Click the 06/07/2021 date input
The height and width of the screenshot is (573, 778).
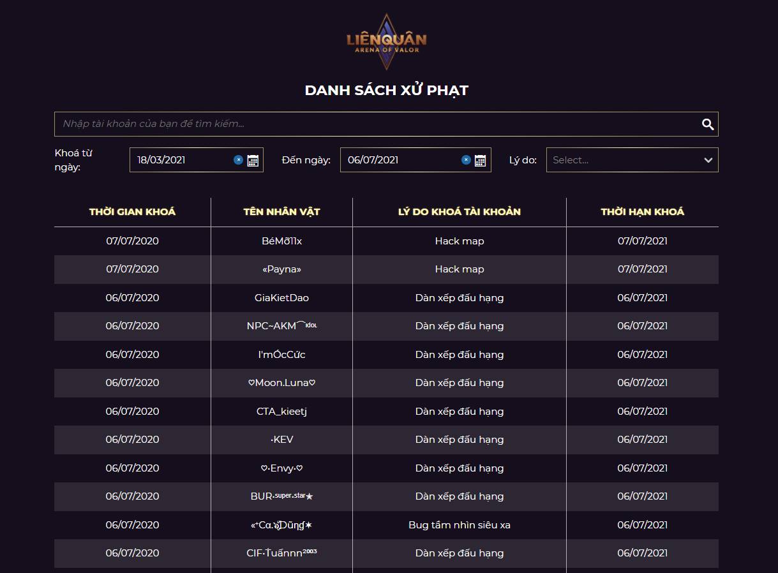pyautogui.click(x=400, y=160)
